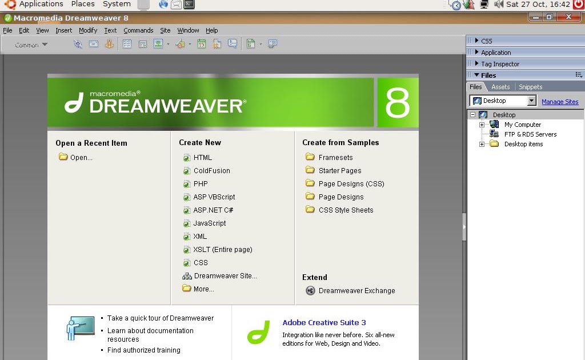Click the Date insert icon
Screen dimensions: 585x360
(202, 44)
